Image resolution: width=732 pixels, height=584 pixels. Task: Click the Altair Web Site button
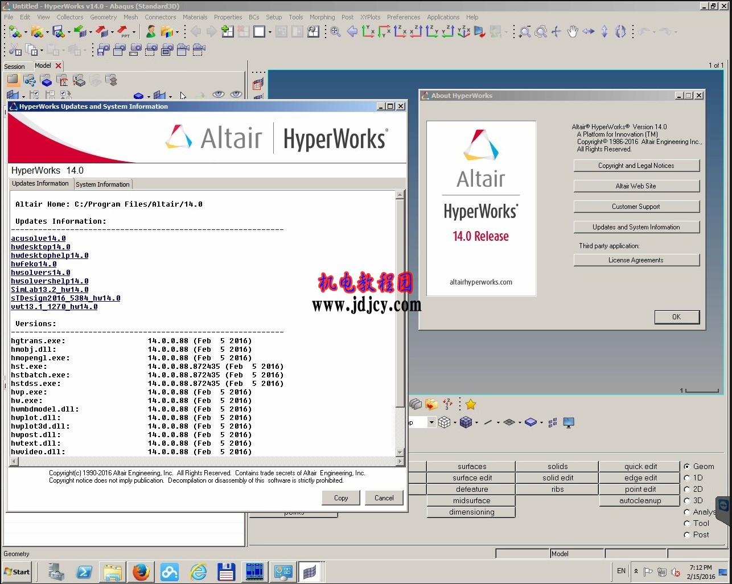[x=636, y=186]
